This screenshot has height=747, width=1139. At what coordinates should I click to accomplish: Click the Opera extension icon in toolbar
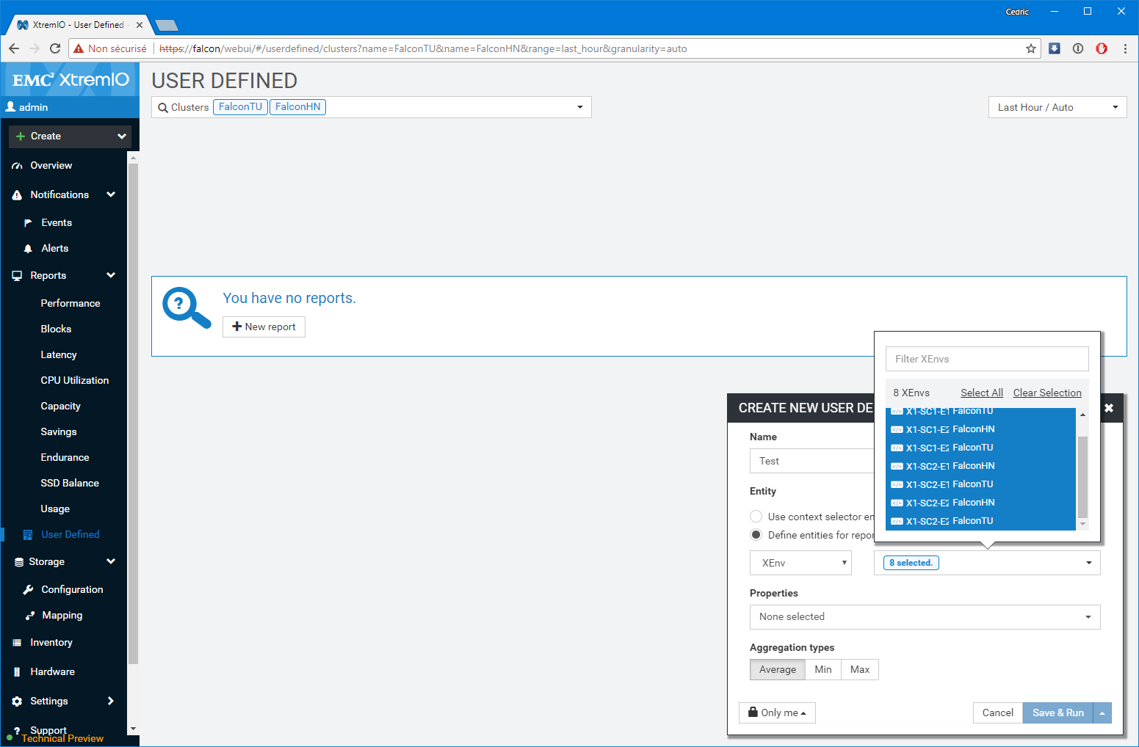point(1102,48)
